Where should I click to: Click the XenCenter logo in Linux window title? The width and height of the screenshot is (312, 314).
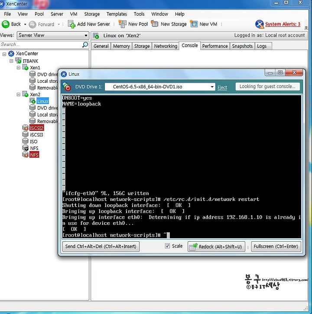coord(64,74)
